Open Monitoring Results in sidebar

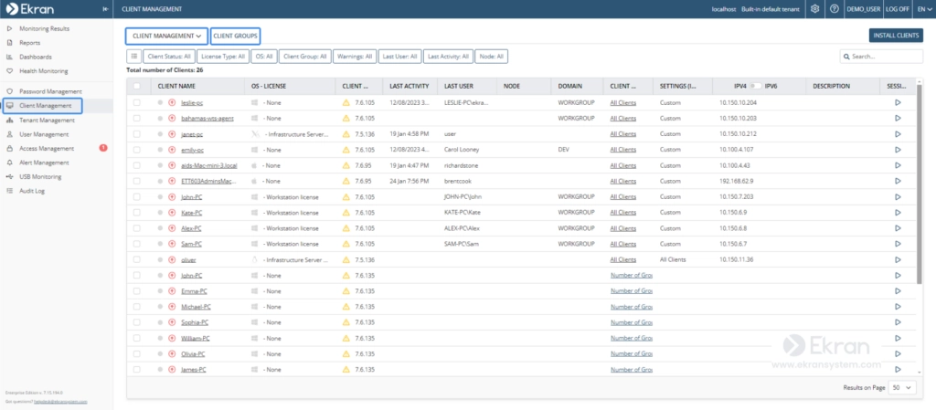[44, 28]
